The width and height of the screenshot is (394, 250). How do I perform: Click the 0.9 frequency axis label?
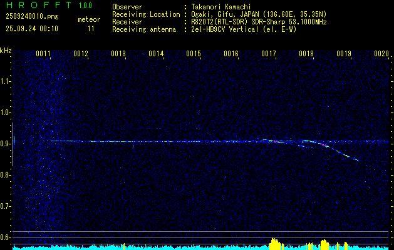[x=5, y=144]
